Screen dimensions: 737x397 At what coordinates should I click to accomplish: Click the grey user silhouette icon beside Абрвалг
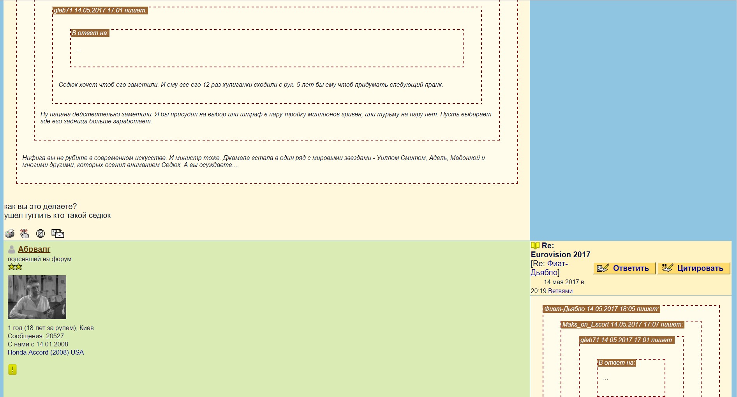pyautogui.click(x=12, y=249)
